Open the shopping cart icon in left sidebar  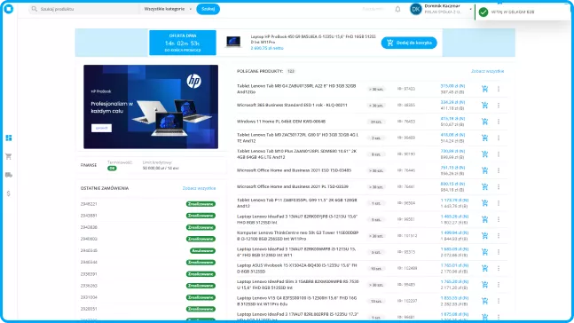click(9, 156)
